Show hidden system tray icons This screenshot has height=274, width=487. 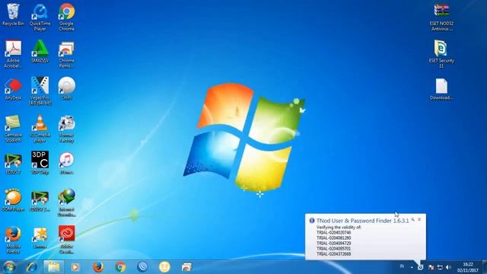point(412,267)
